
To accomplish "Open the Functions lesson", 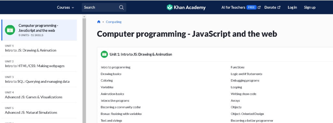I will tap(237, 67).
